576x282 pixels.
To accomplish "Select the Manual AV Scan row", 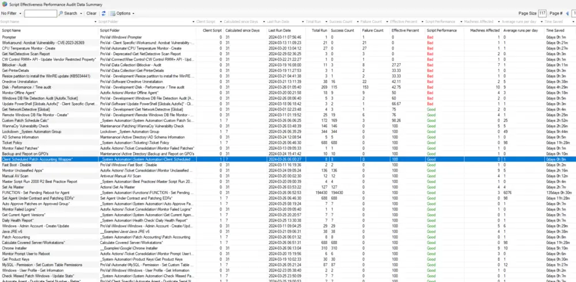I will [x=288, y=176].
